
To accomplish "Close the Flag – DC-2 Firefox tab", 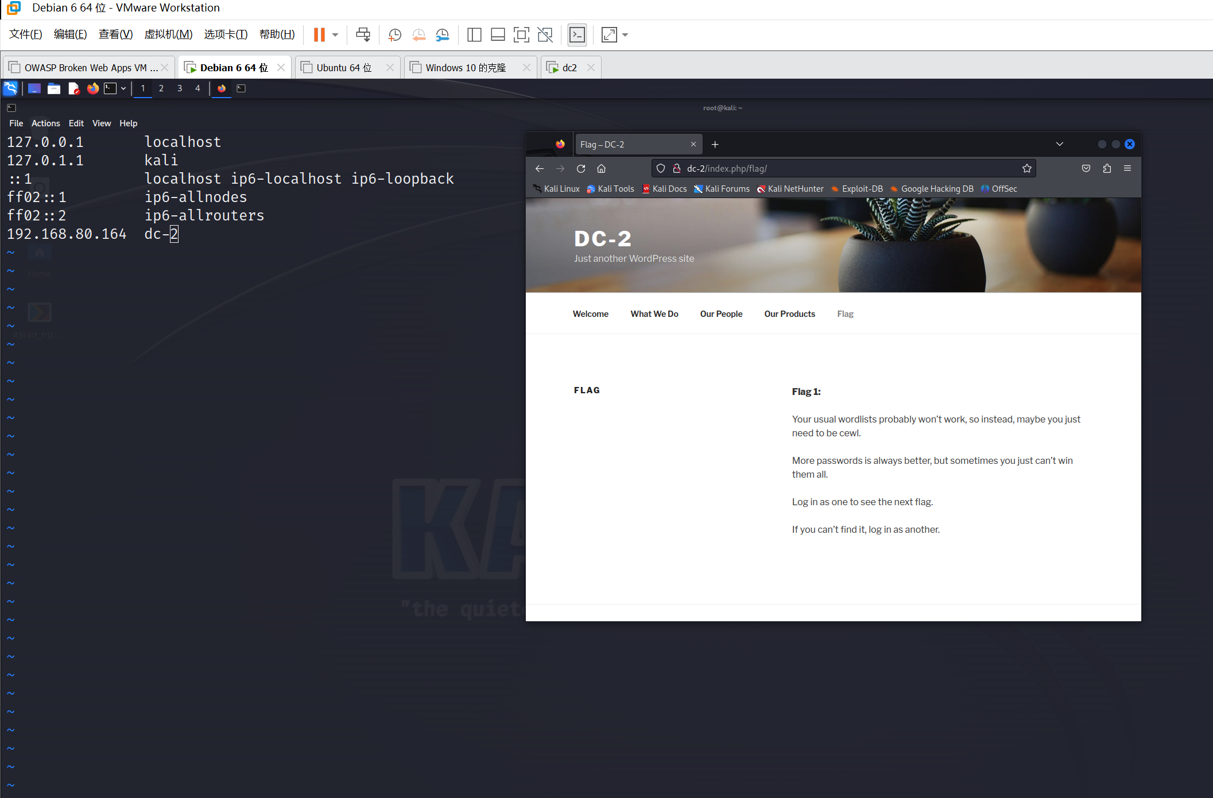I will click(x=693, y=145).
